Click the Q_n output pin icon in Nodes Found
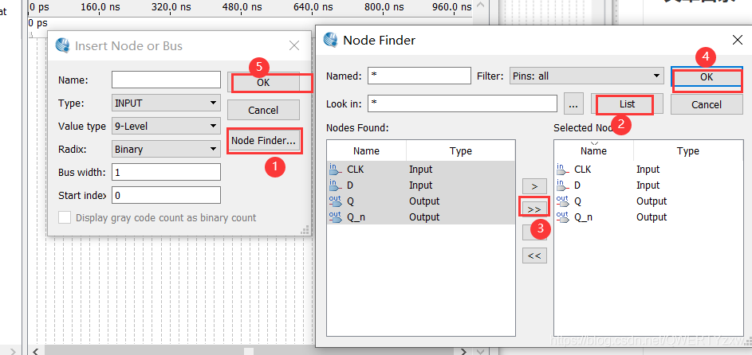 [x=335, y=217]
